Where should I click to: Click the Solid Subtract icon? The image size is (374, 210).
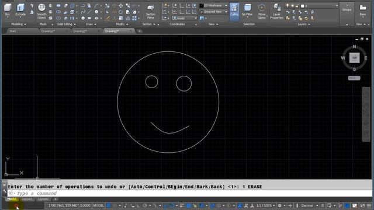pyautogui.click(x=58, y=12)
